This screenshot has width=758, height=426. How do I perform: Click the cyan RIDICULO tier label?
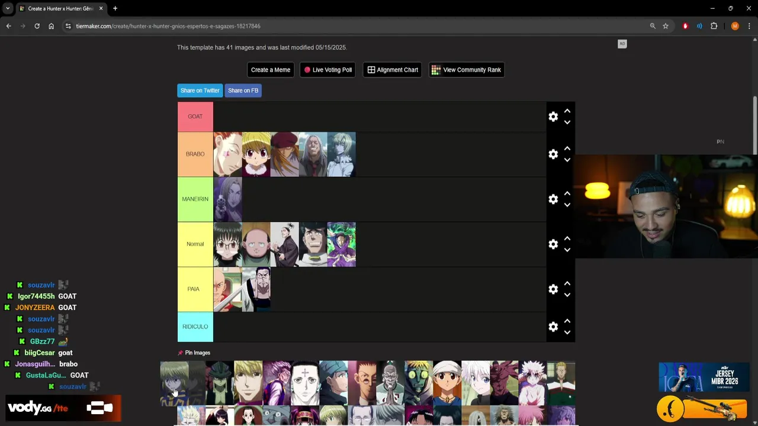[195, 327]
